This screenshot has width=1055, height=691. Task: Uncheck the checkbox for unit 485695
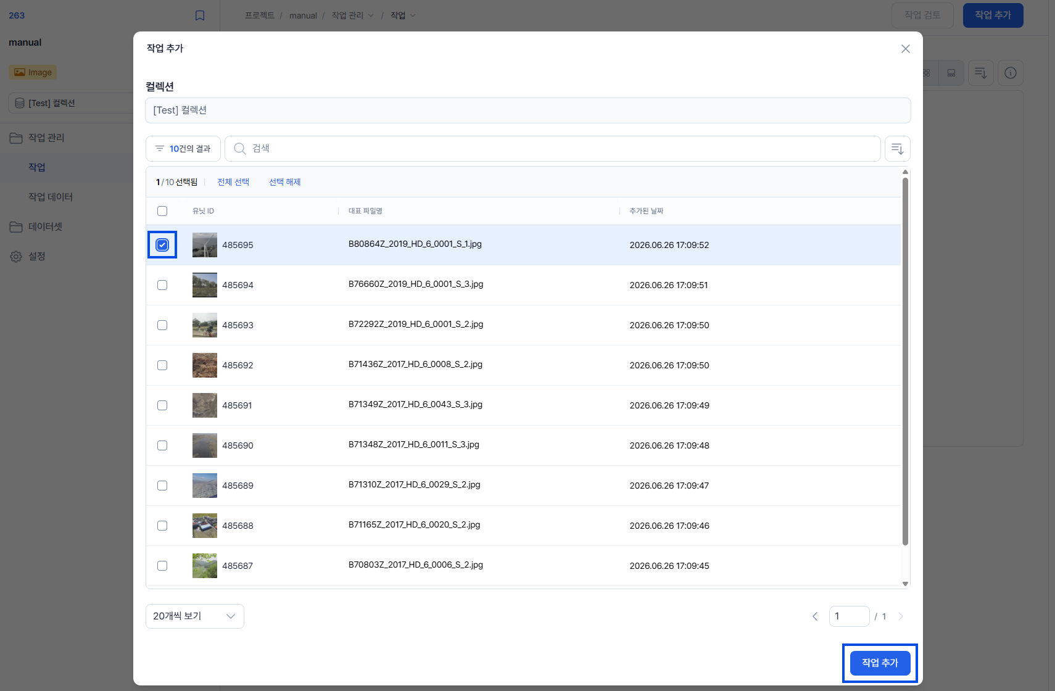pos(162,245)
